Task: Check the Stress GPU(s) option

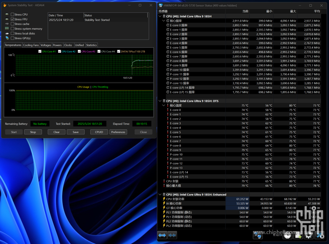Action: [x=12, y=38]
